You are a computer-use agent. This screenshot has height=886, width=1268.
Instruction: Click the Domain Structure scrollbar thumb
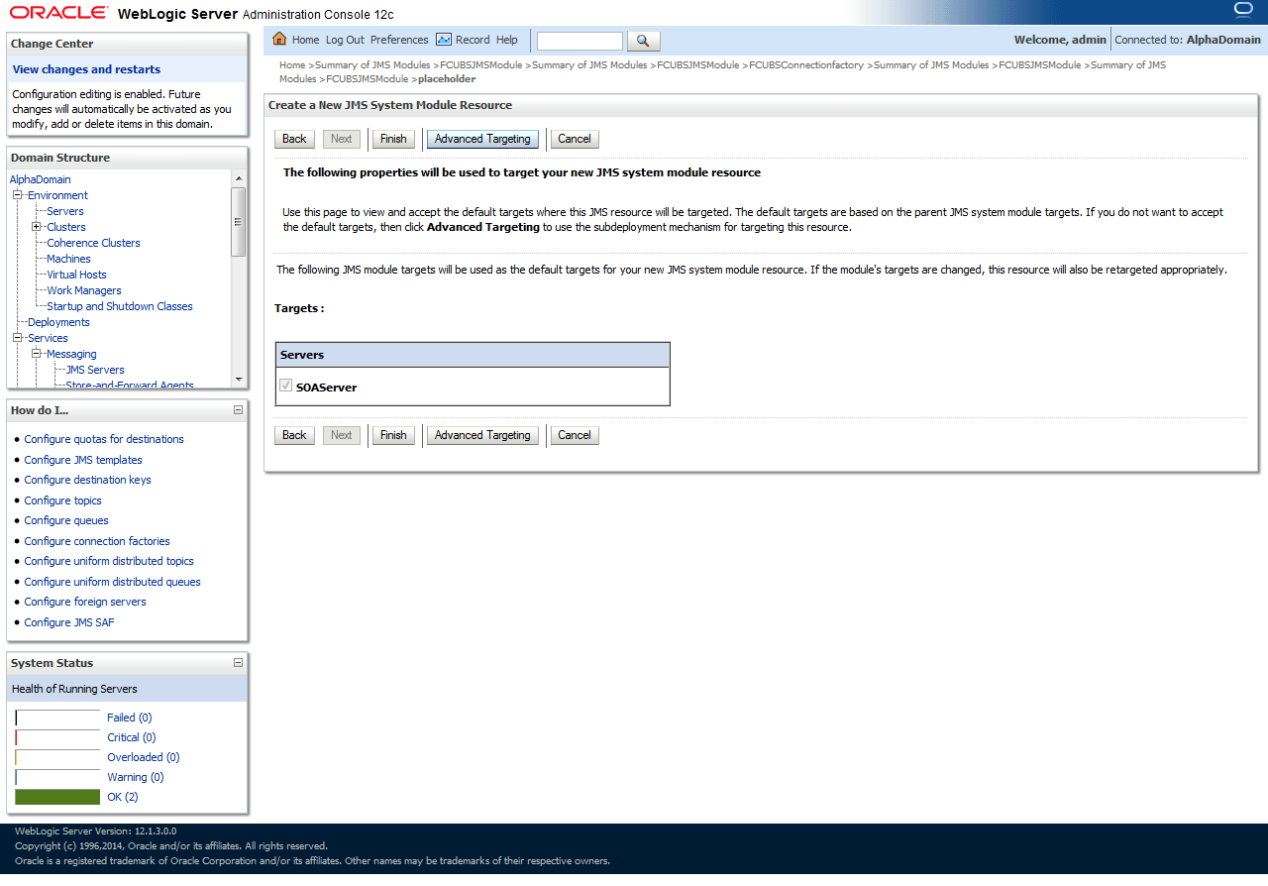pos(238,222)
